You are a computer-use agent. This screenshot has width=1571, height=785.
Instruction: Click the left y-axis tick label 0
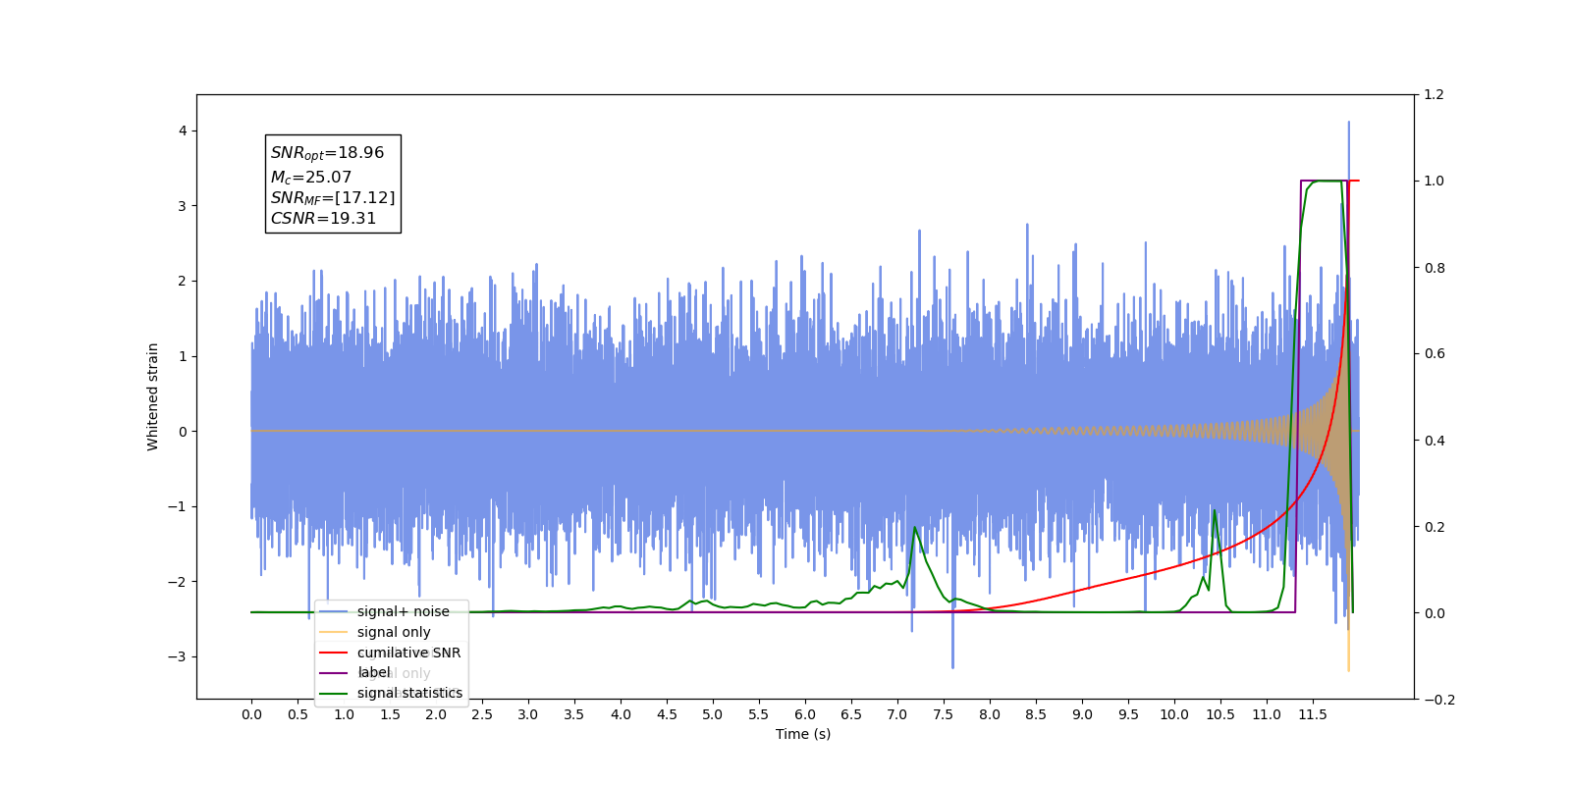pyautogui.click(x=183, y=432)
